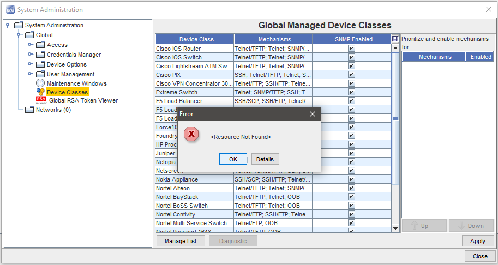This screenshot has width=498, height=265.
Task: Sort by Device Class column header
Action: pyautogui.click(x=195, y=39)
